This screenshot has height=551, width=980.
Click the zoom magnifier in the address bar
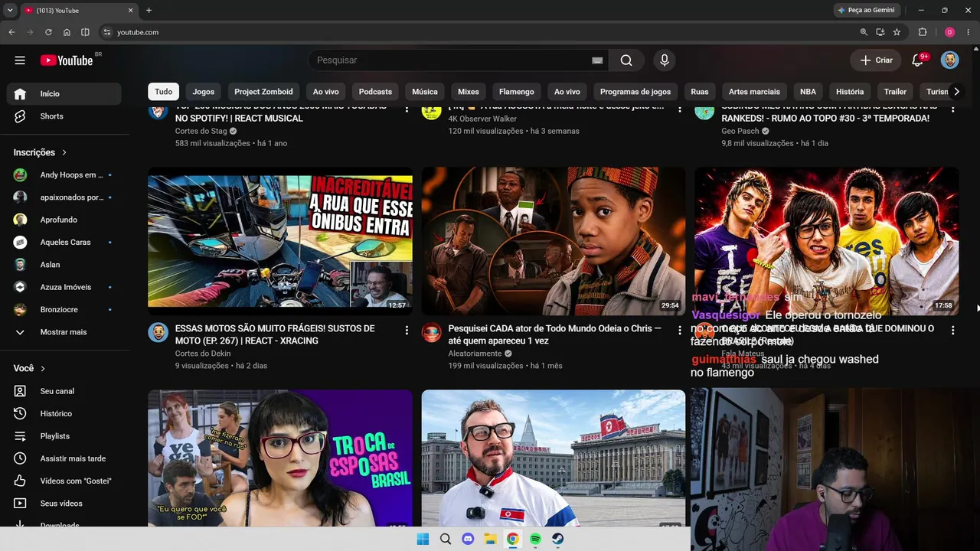click(x=864, y=32)
